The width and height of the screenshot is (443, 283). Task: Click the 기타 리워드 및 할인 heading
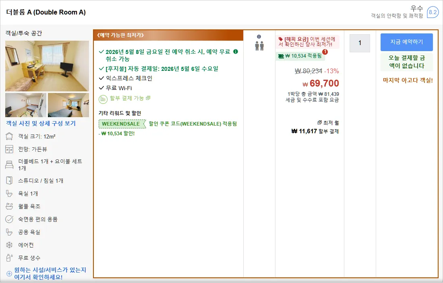(x=120, y=113)
